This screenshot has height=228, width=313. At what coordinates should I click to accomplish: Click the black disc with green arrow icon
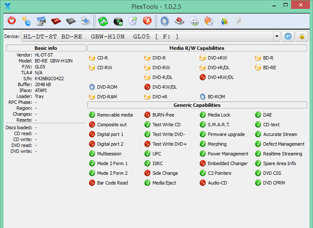pyautogui.click(x=118, y=21)
